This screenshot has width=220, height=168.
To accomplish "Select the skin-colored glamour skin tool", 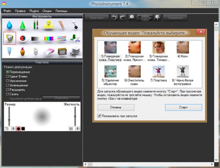I will (x=62, y=25).
